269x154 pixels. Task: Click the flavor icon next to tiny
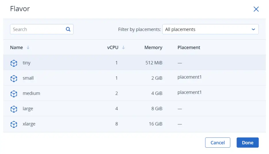(14, 63)
